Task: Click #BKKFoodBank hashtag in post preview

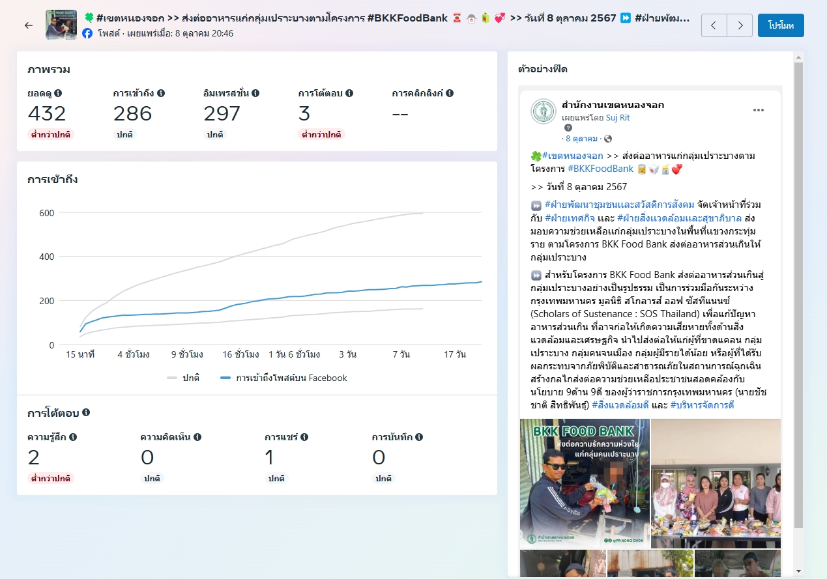Action: [600, 169]
